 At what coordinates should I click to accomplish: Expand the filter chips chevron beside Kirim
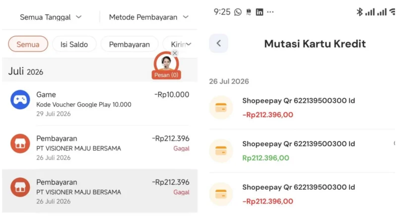click(x=189, y=44)
